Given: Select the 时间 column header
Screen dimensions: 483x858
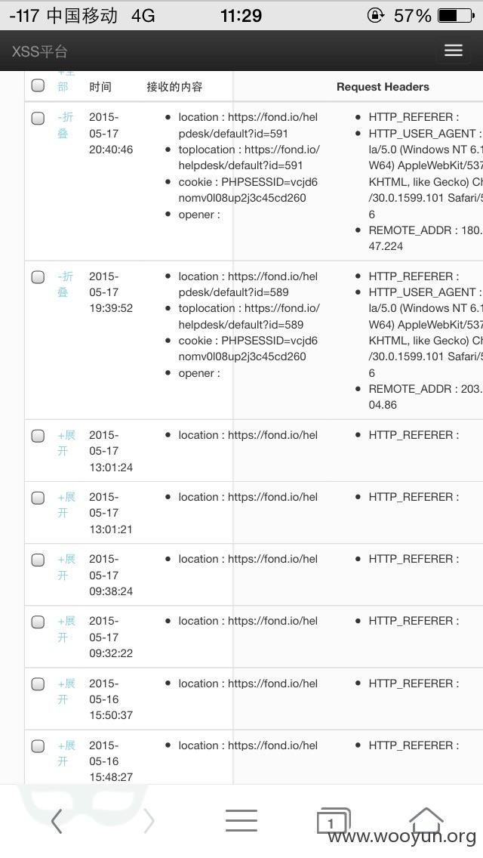Looking at the screenshot, I should tap(100, 86).
